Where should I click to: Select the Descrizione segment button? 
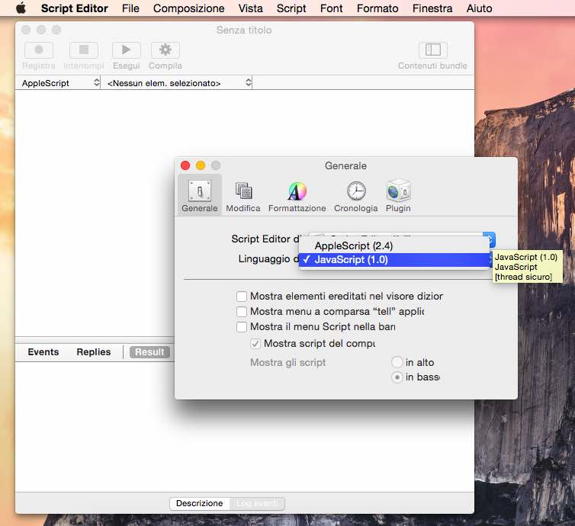coord(200,503)
